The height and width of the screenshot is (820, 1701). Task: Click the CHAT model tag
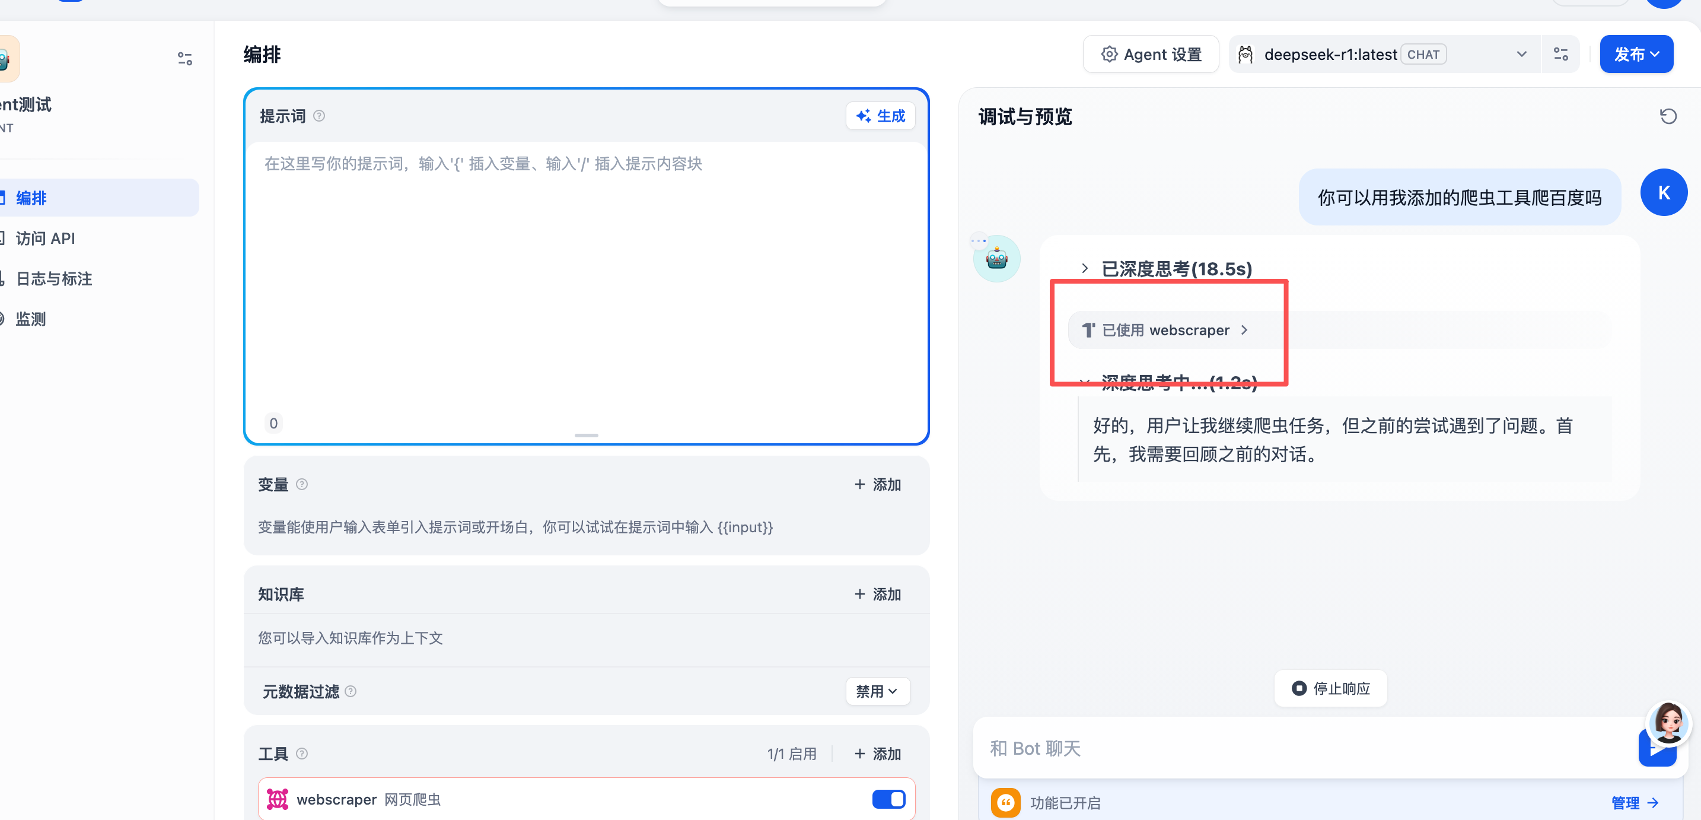point(1423,54)
